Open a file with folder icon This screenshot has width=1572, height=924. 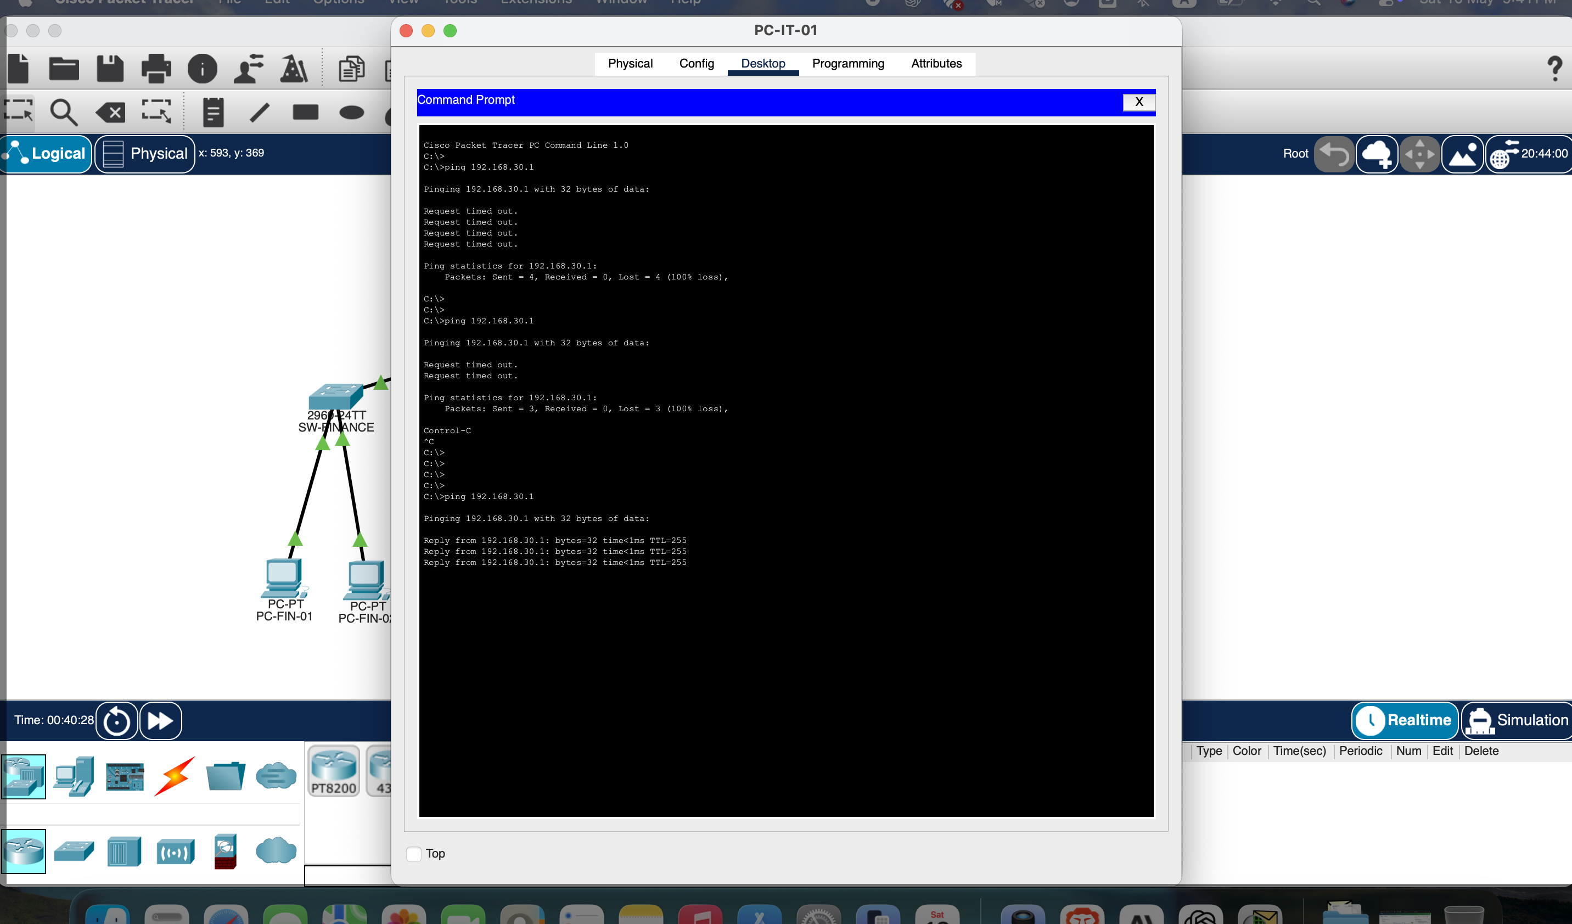pos(64,69)
